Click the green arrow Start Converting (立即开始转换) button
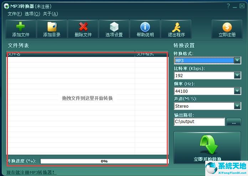The height and width of the screenshot is (176, 248). coord(207,148)
